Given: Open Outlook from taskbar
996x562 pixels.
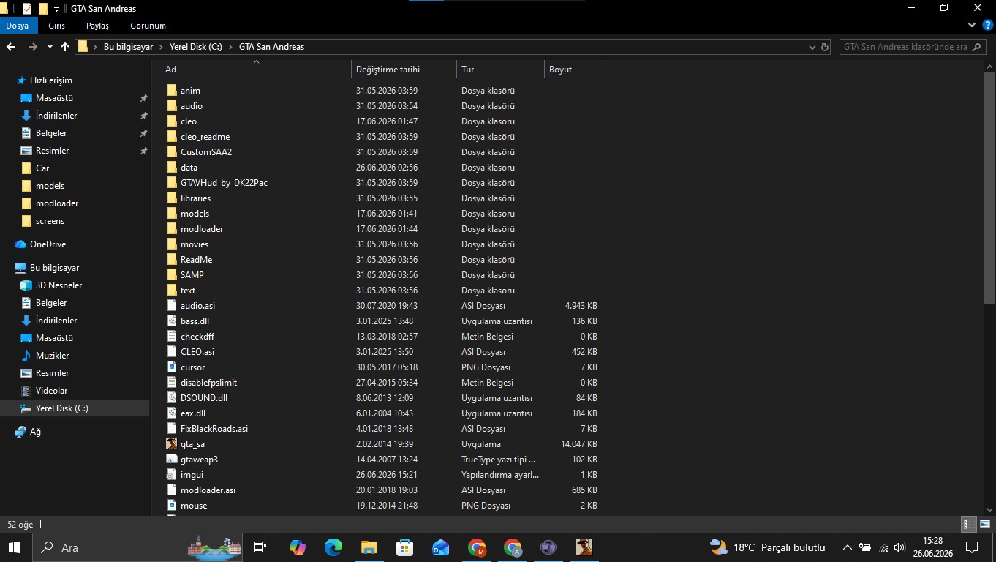Looking at the screenshot, I should click(440, 547).
